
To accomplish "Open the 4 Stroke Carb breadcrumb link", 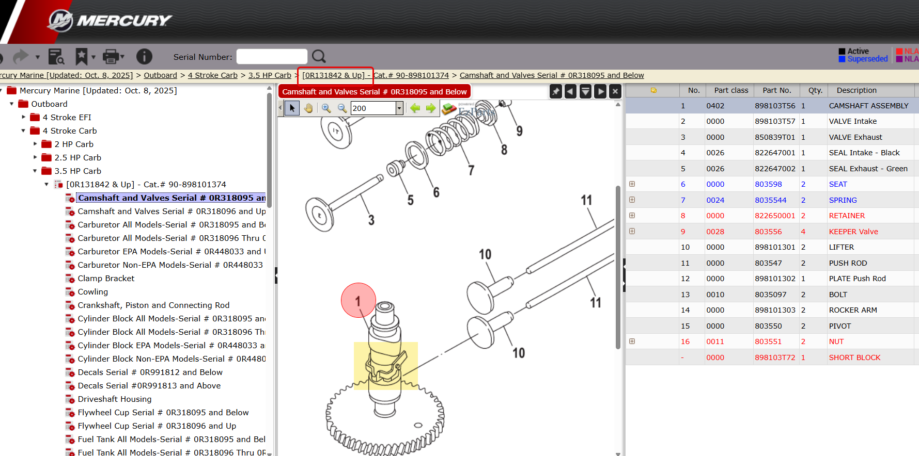I will (x=213, y=75).
